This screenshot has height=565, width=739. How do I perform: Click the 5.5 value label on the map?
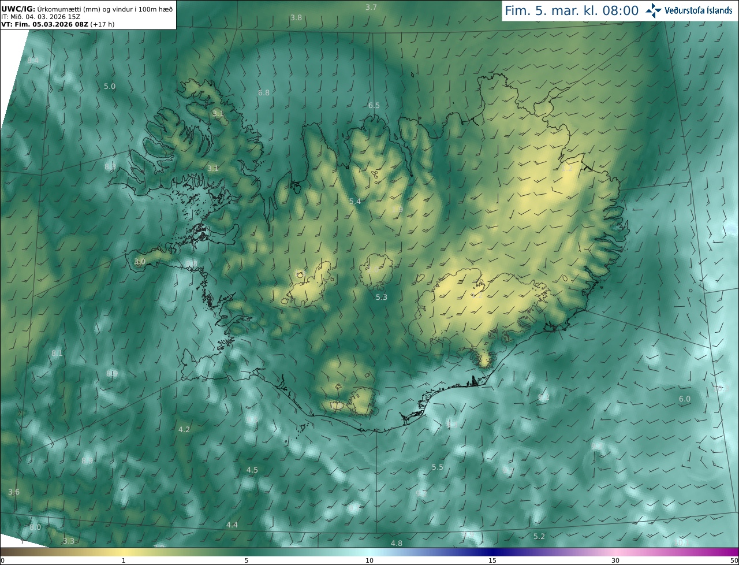pyautogui.click(x=438, y=467)
